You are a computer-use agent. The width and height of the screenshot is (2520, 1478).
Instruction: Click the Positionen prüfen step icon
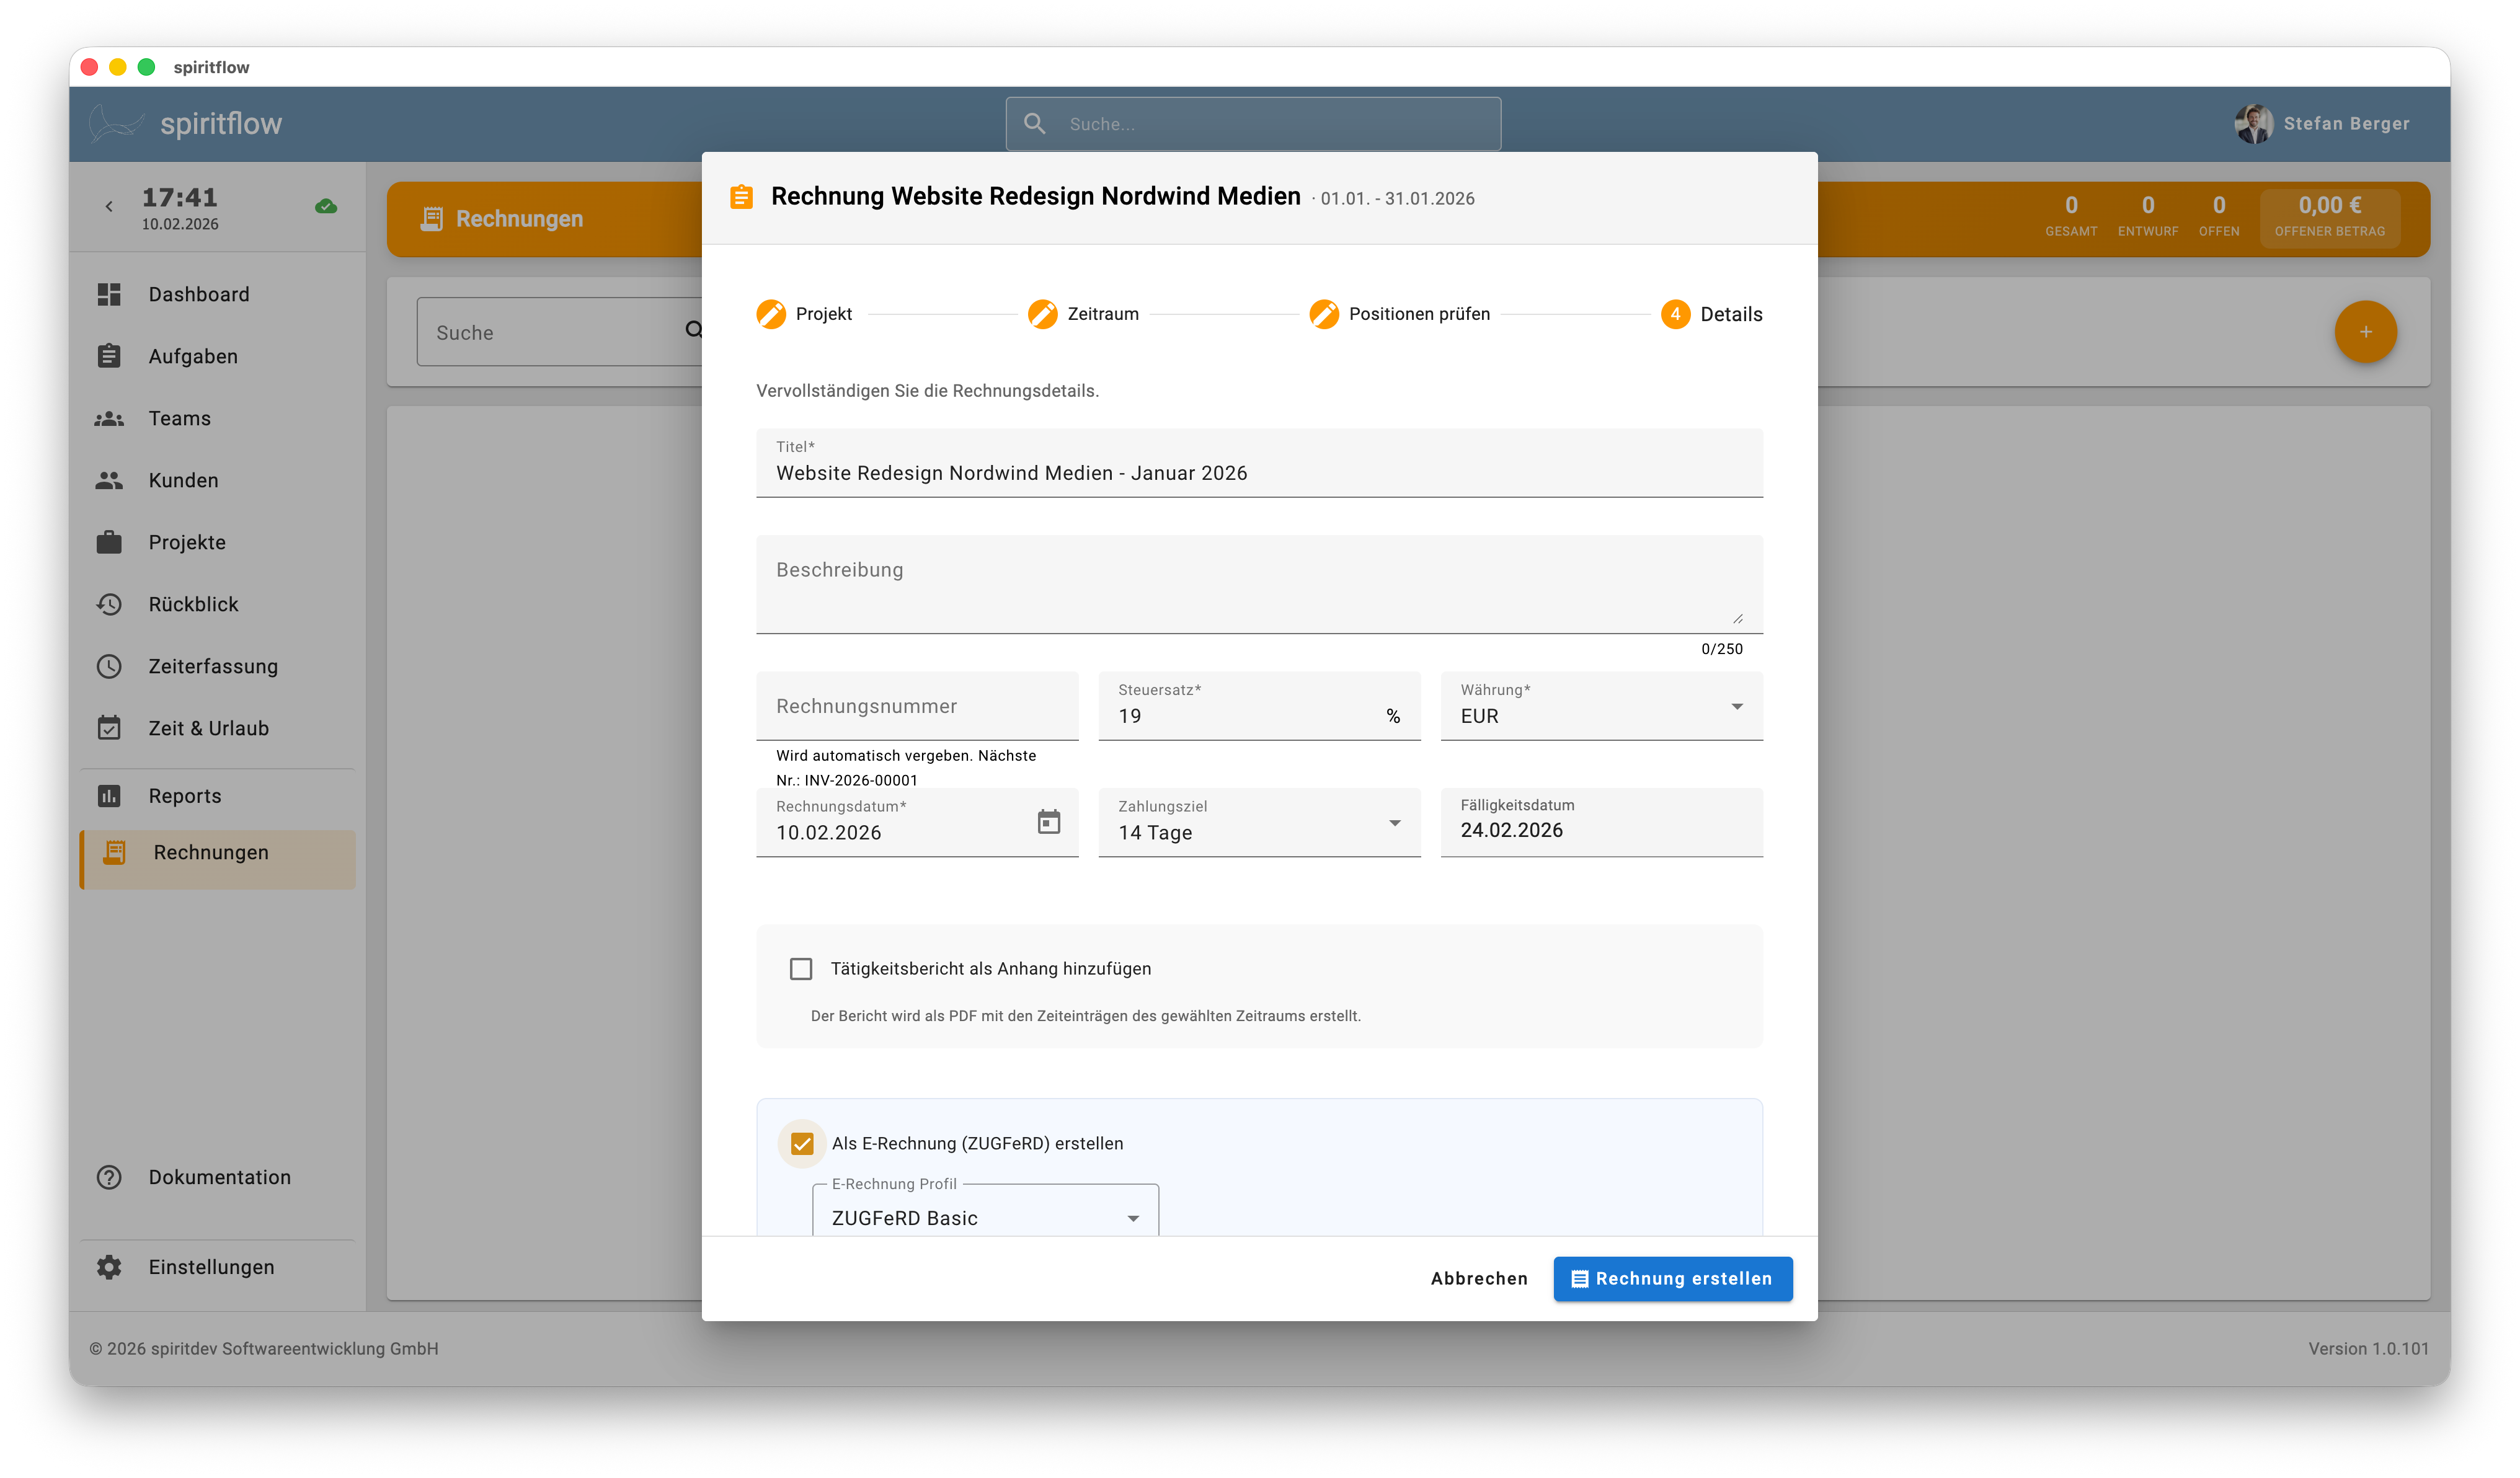[1323, 314]
